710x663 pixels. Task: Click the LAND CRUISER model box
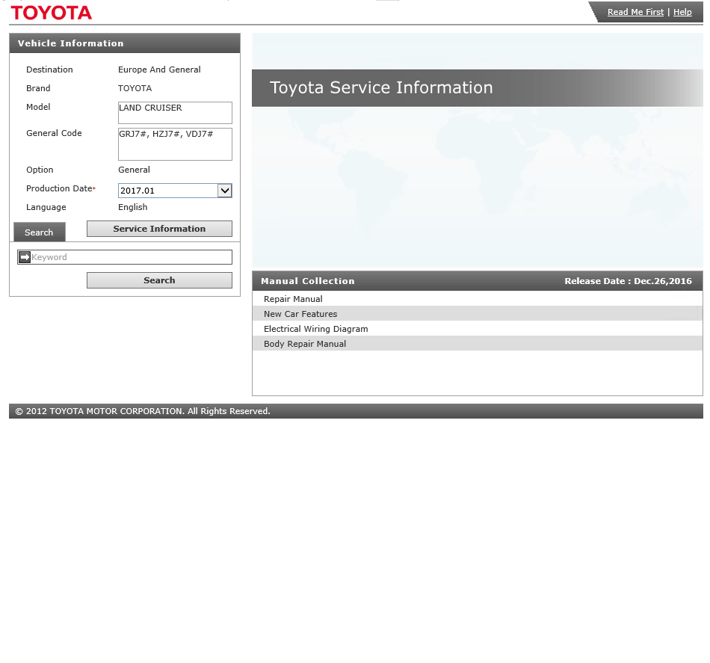(175, 113)
